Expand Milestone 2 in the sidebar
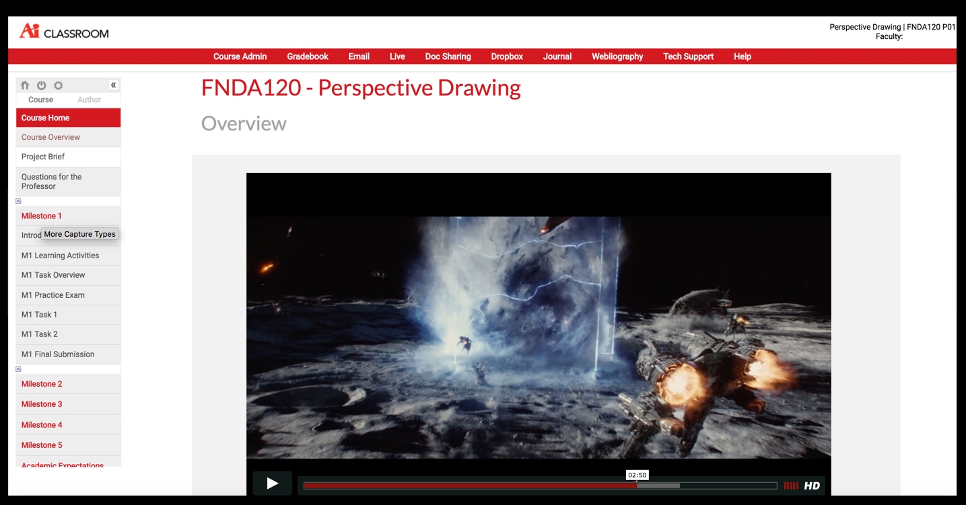The image size is (966, 505). (68, 384)
